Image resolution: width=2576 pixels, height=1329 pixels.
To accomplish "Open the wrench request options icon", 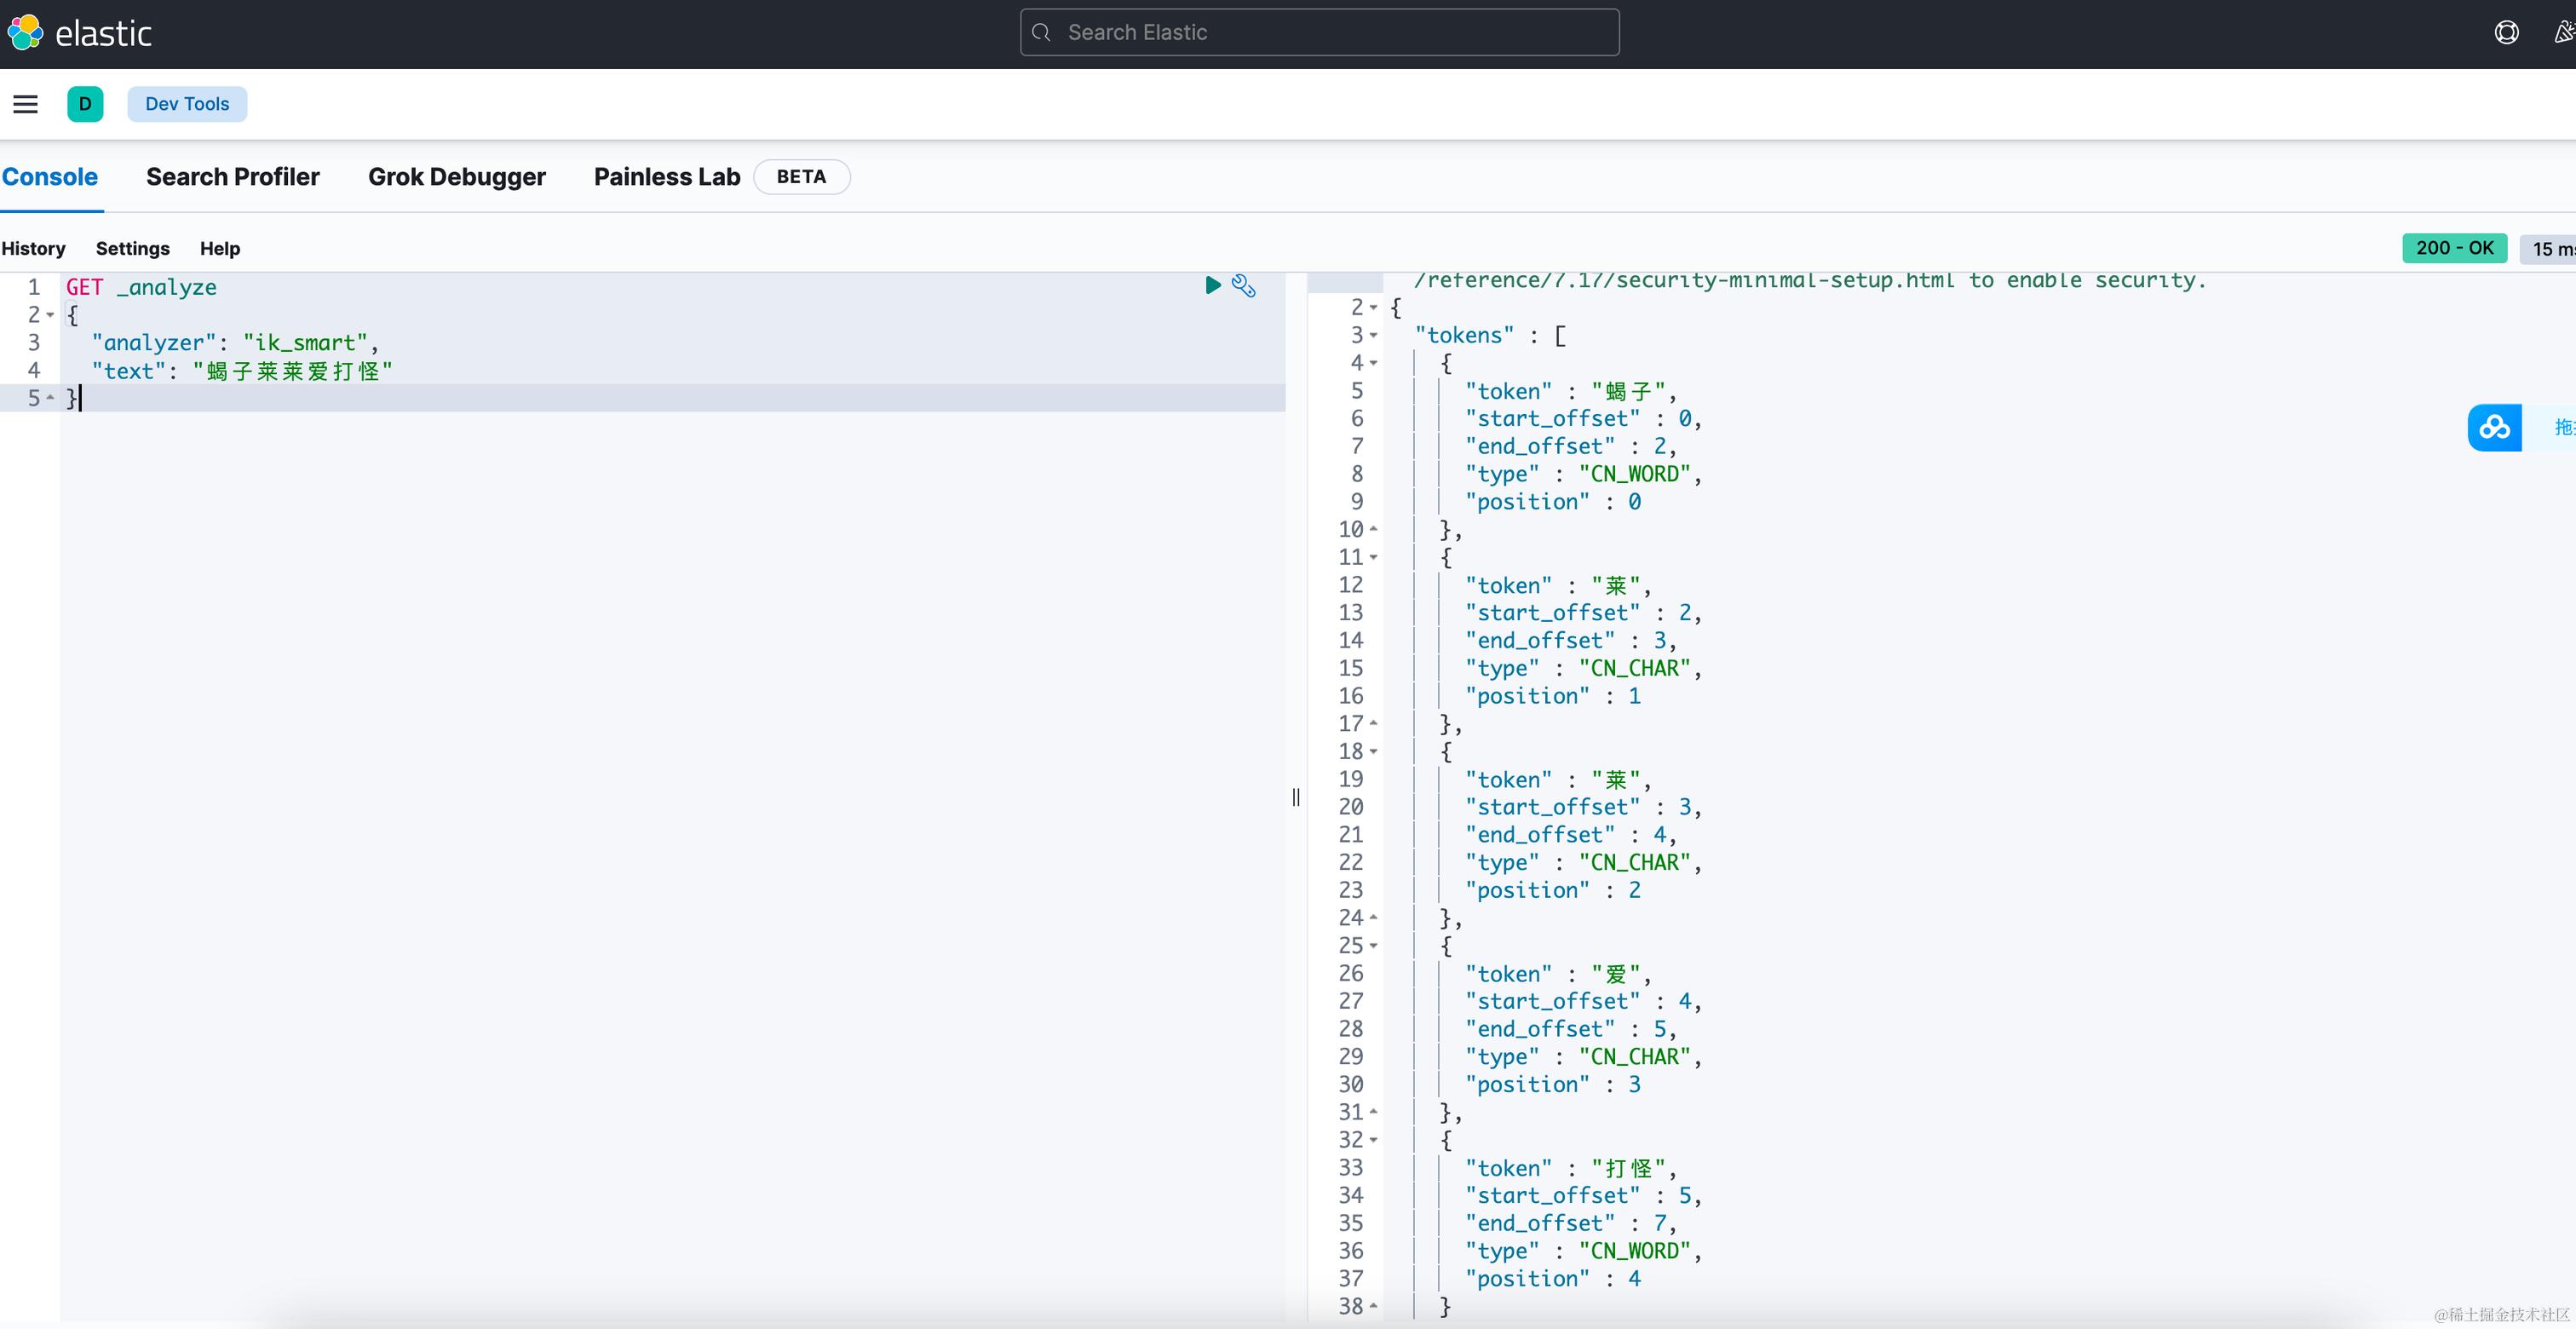I will pyautogui.click(x=1243, y=286).
